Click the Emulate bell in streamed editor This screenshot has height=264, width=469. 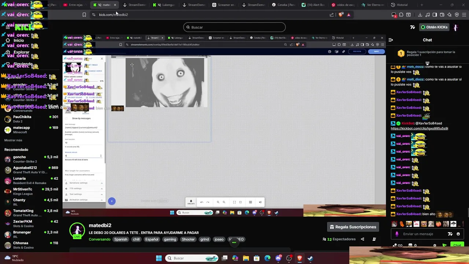click(x=191, y=202)
